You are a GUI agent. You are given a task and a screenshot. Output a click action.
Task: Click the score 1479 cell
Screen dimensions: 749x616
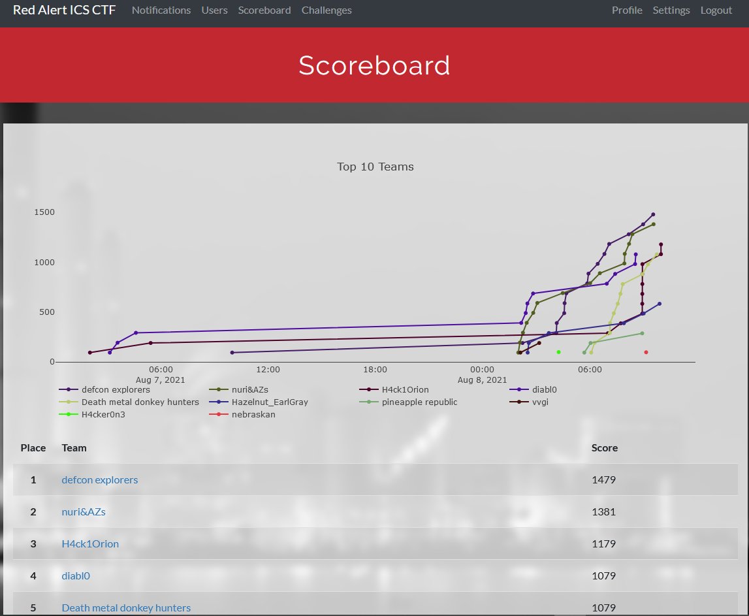[603, 480]
